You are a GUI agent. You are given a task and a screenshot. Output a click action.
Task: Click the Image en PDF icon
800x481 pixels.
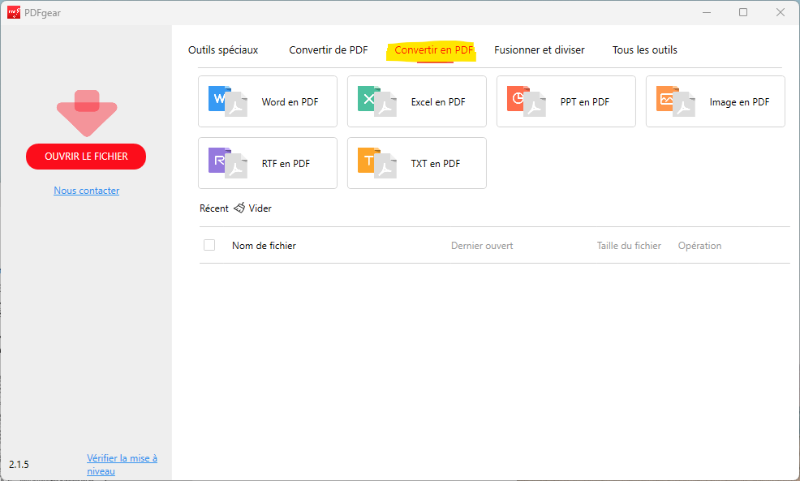tap(676, 101)
